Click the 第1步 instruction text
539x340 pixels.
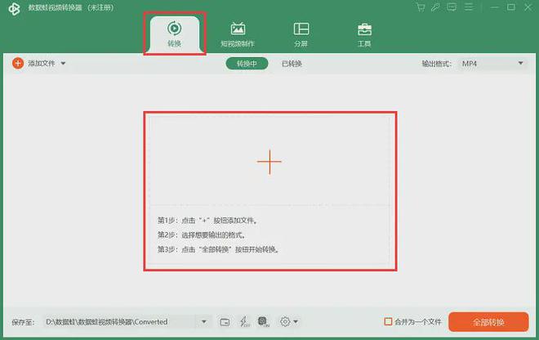pos(207,221)
